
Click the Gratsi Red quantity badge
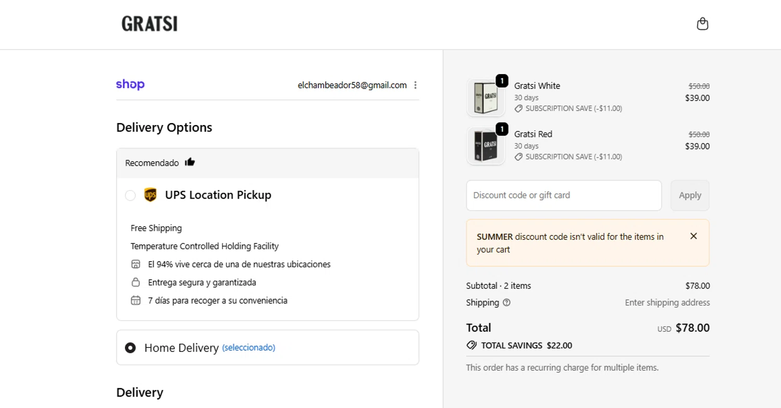coord(502,129)
